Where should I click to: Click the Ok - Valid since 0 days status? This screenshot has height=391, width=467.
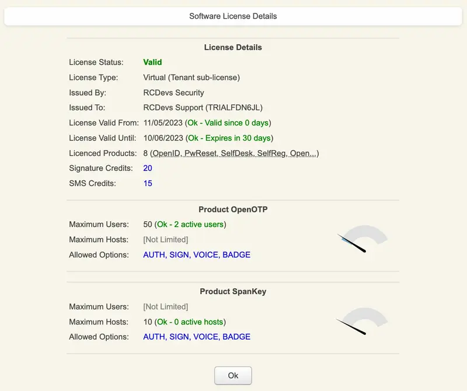click(x=228, y=123)
